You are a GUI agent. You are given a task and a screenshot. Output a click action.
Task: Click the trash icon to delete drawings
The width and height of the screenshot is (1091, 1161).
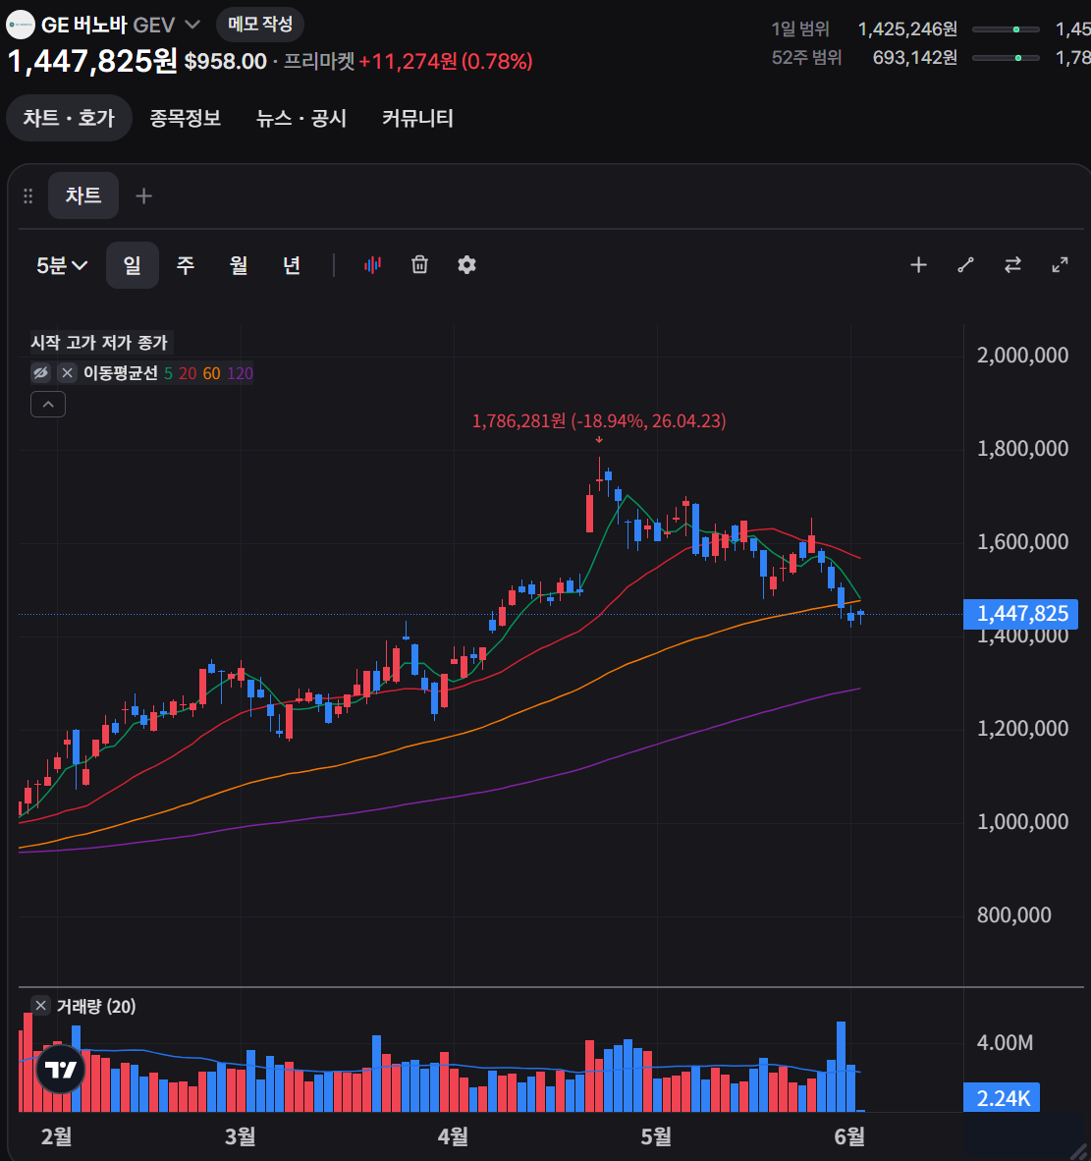point(419,264)
